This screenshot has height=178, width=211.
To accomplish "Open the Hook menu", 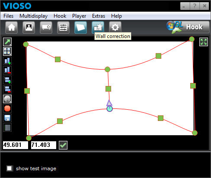I will (x=60, y=16).
